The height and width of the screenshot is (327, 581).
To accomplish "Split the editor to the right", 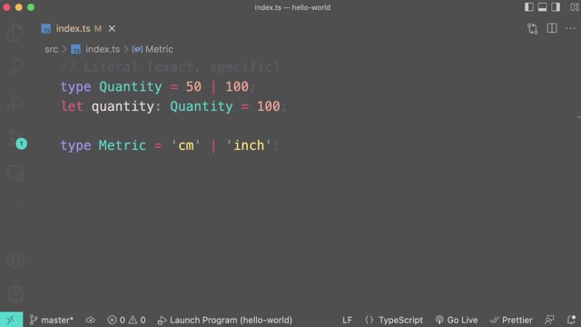I will pos(552,28).
